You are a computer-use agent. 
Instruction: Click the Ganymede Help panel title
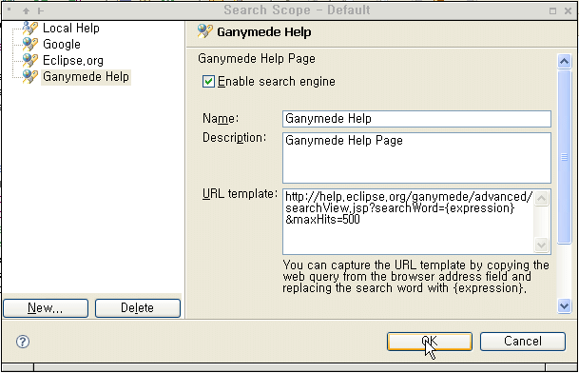coord(264,32)
